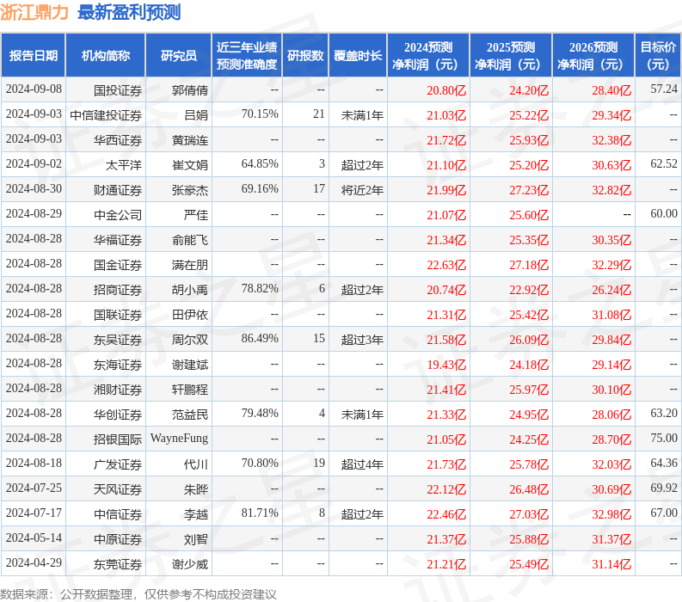Click the 研报数 column header
The height and width of the screenshot is (602, 682).
[x=305, y=56]
